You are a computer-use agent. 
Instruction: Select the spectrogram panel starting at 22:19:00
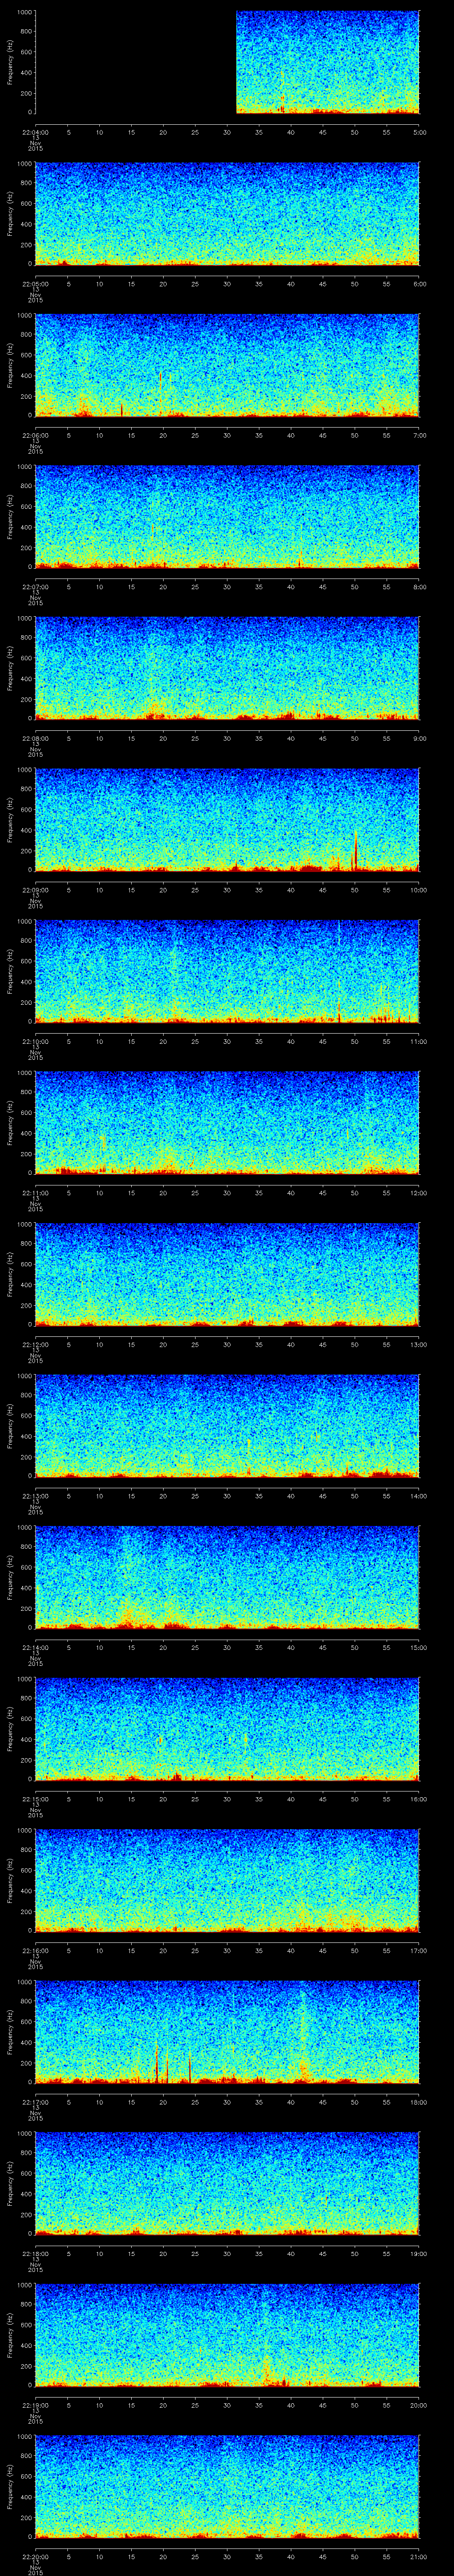[227, 2335]
